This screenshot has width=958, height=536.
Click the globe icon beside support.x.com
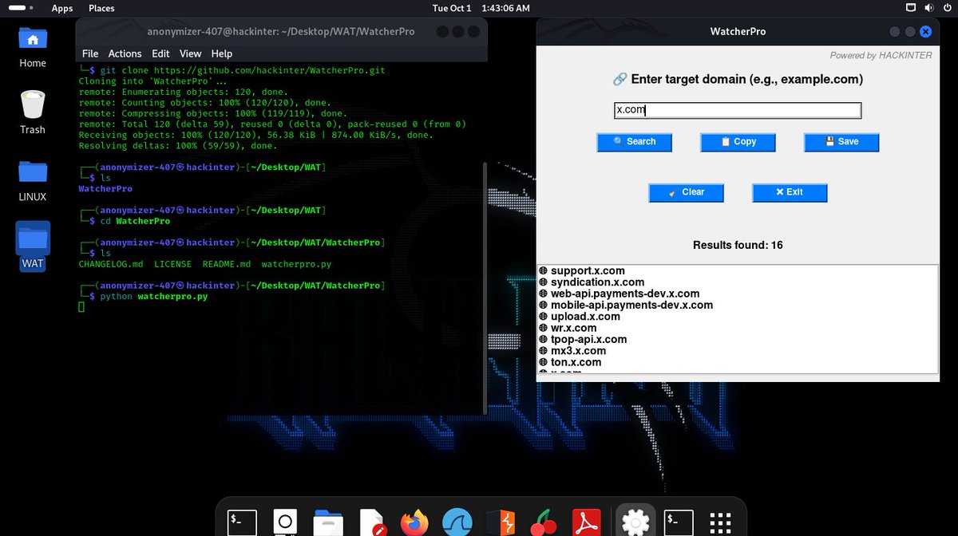click(544, 270)
